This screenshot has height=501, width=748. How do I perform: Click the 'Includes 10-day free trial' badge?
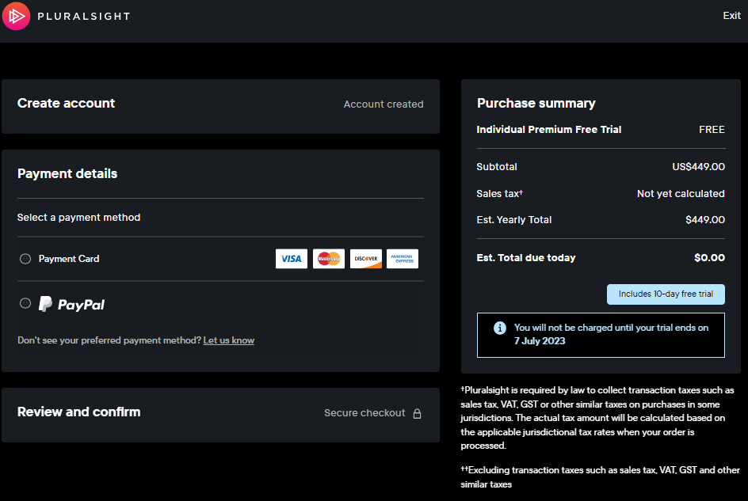click(666, 294)
